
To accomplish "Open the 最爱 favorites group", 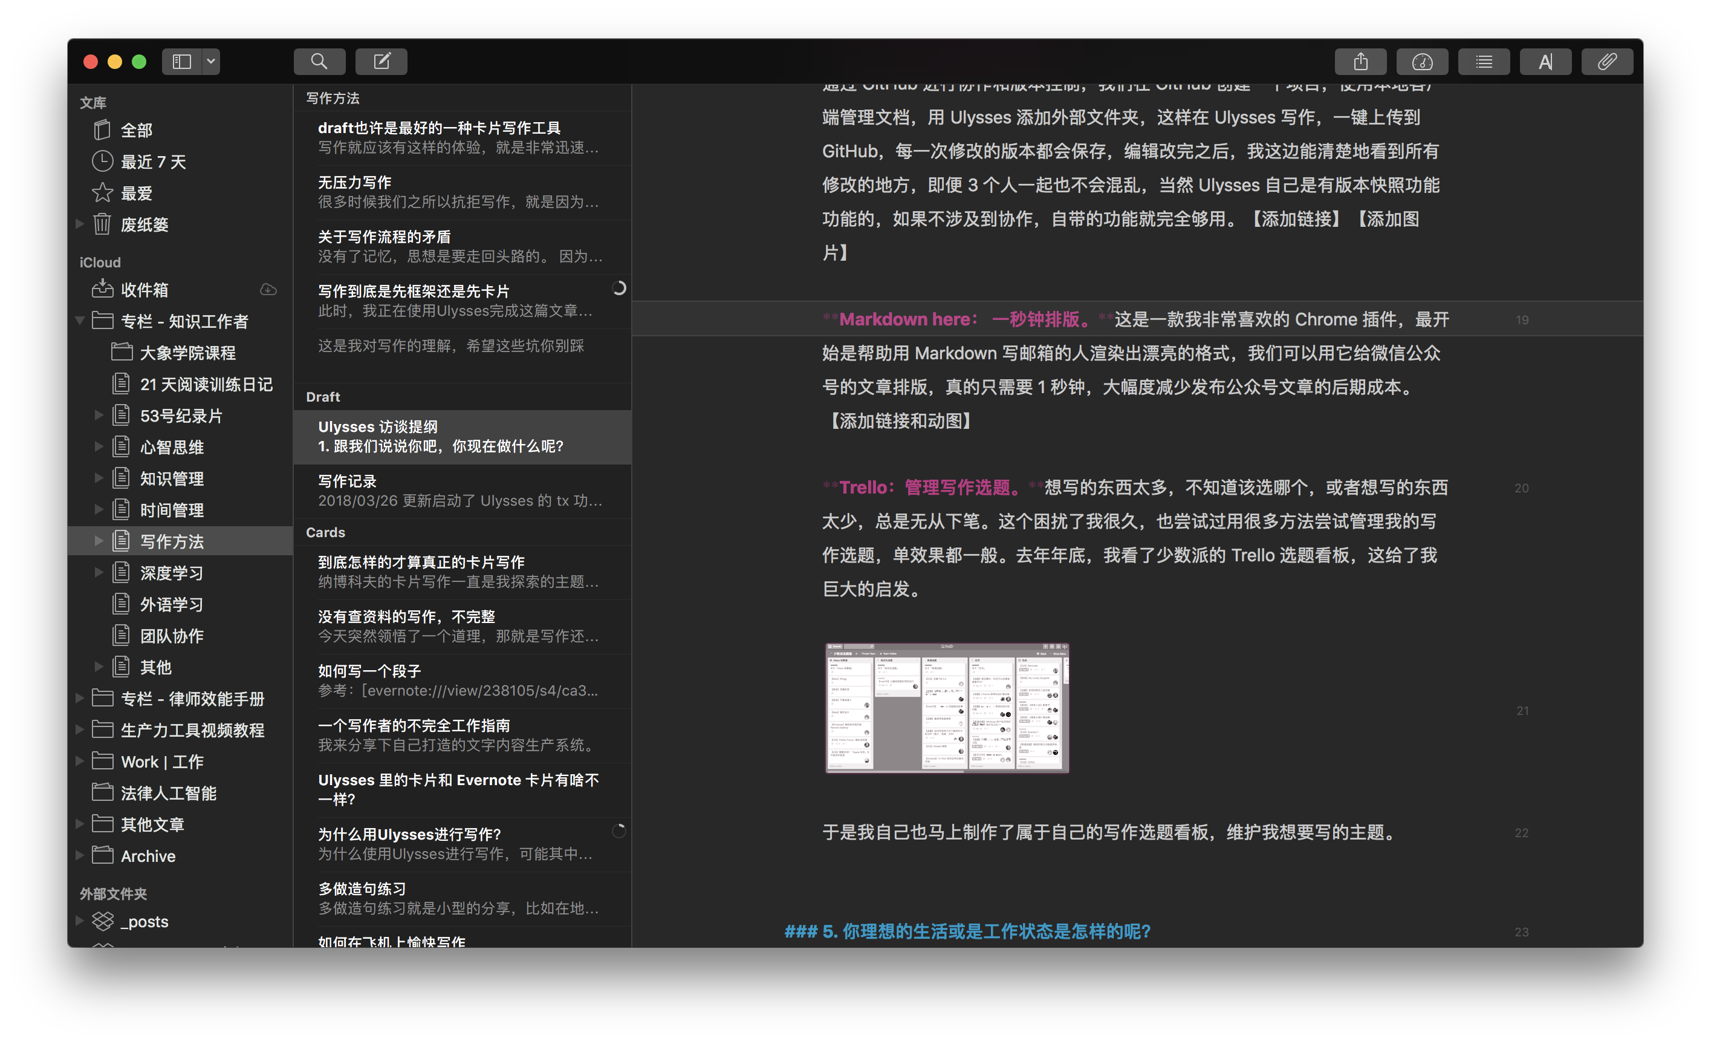I will coord(180,193).
